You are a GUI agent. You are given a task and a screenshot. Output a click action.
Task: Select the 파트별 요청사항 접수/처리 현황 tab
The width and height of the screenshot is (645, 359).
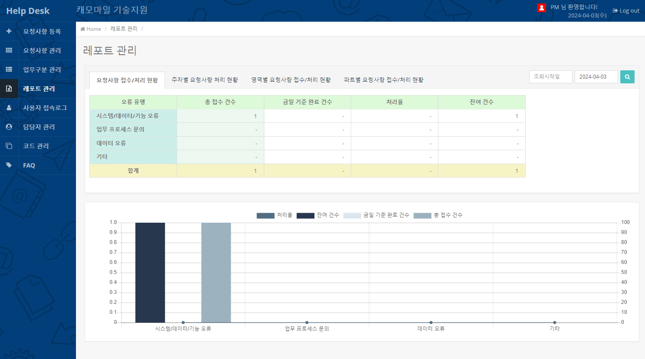(384, 80)
